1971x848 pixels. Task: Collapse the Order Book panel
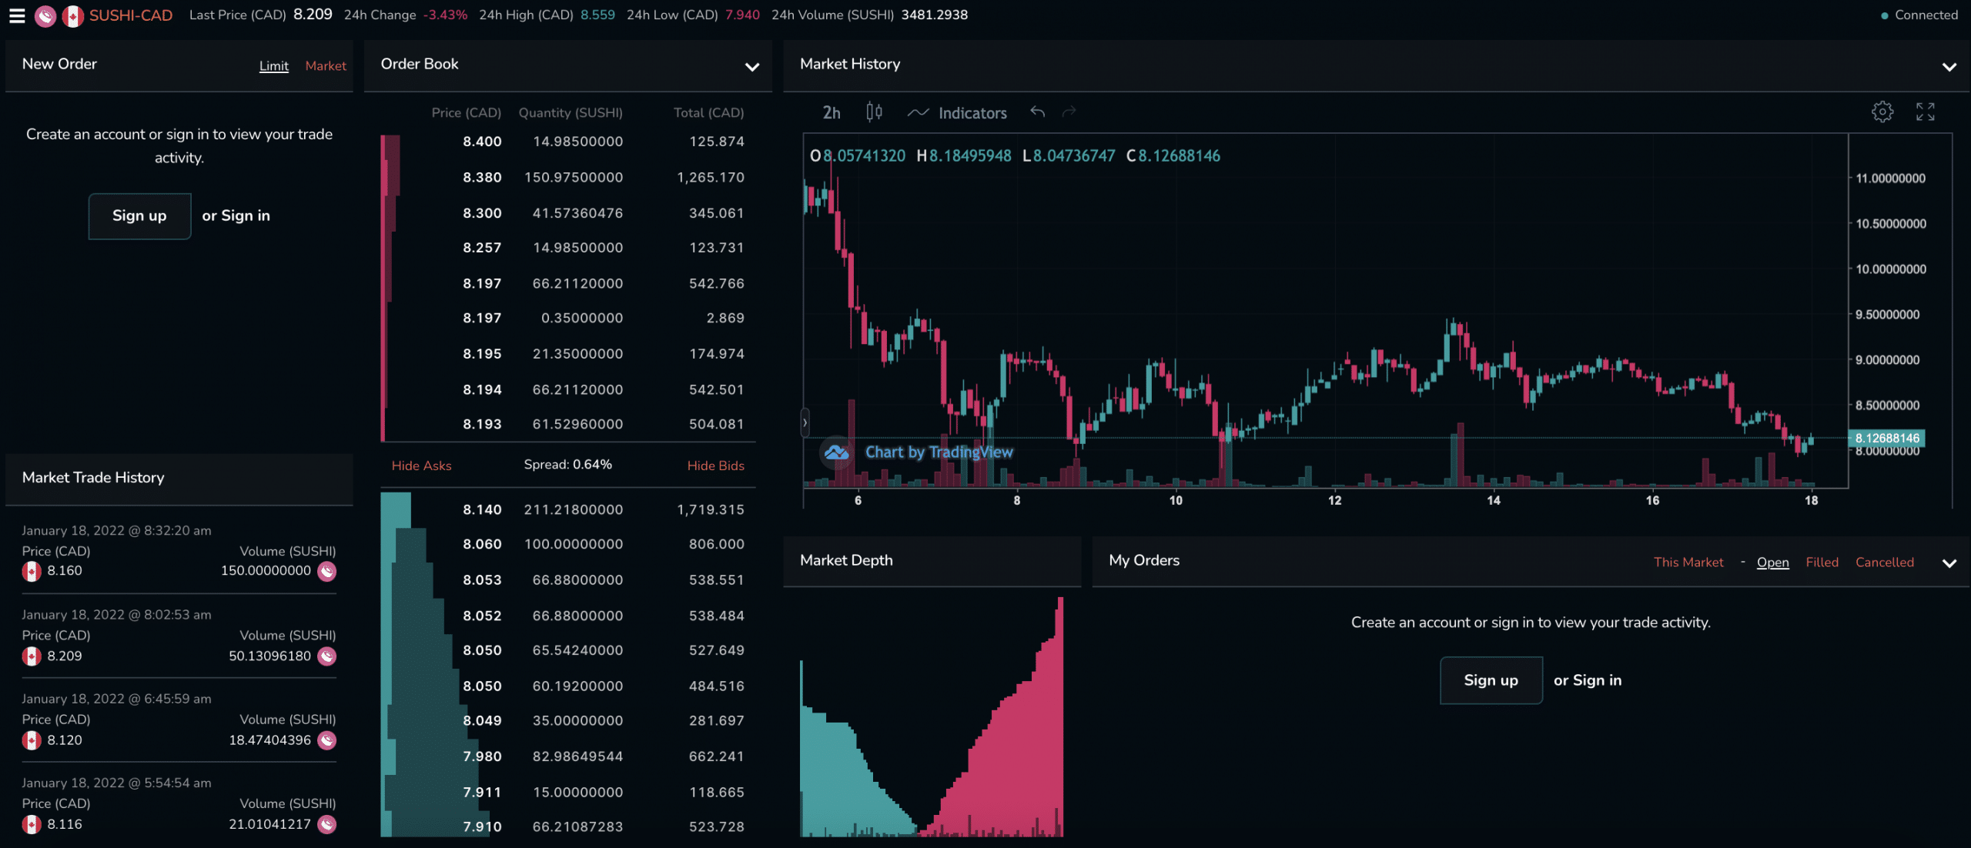point(752,67)
